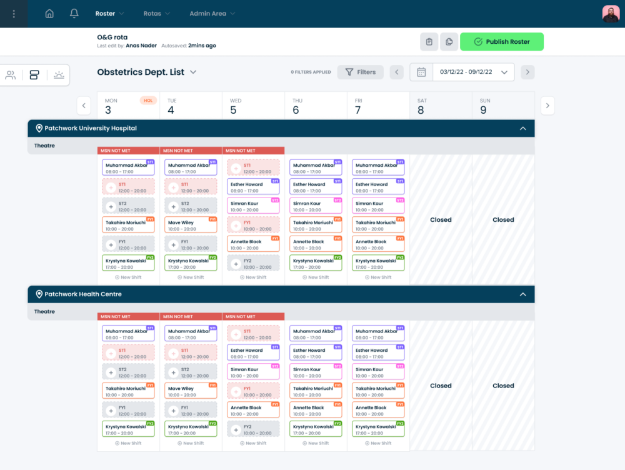Screen dimensions: 625x470
Task: Open the Admin Area menu
Action: point(212,14)
